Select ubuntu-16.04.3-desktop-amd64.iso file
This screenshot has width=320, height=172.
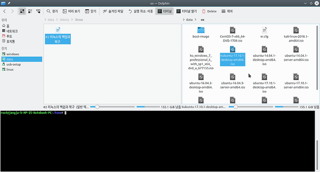click(201, 83)
